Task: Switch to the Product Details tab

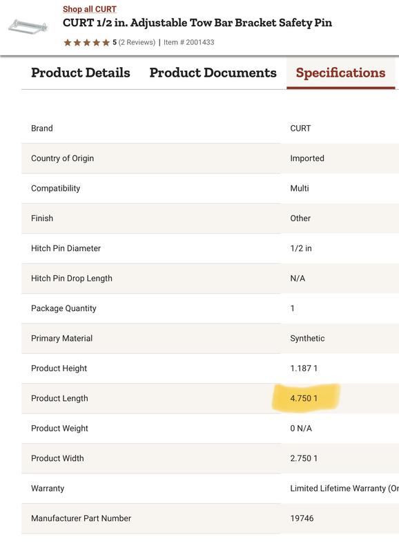Action: pos(81,73)
